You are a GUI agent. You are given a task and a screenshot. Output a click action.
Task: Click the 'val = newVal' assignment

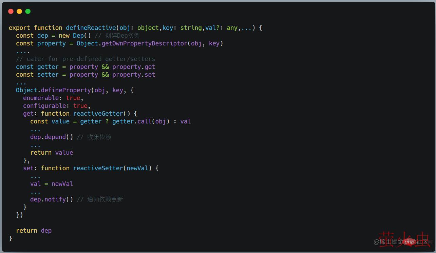tap(52, 184)
